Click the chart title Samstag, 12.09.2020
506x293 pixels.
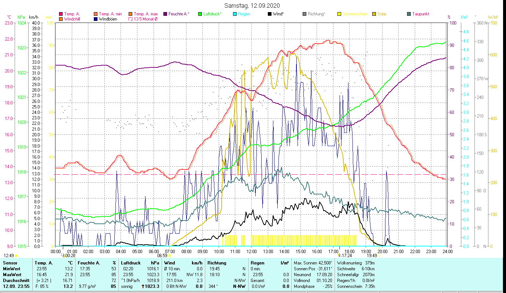click(x=253, y=6)
